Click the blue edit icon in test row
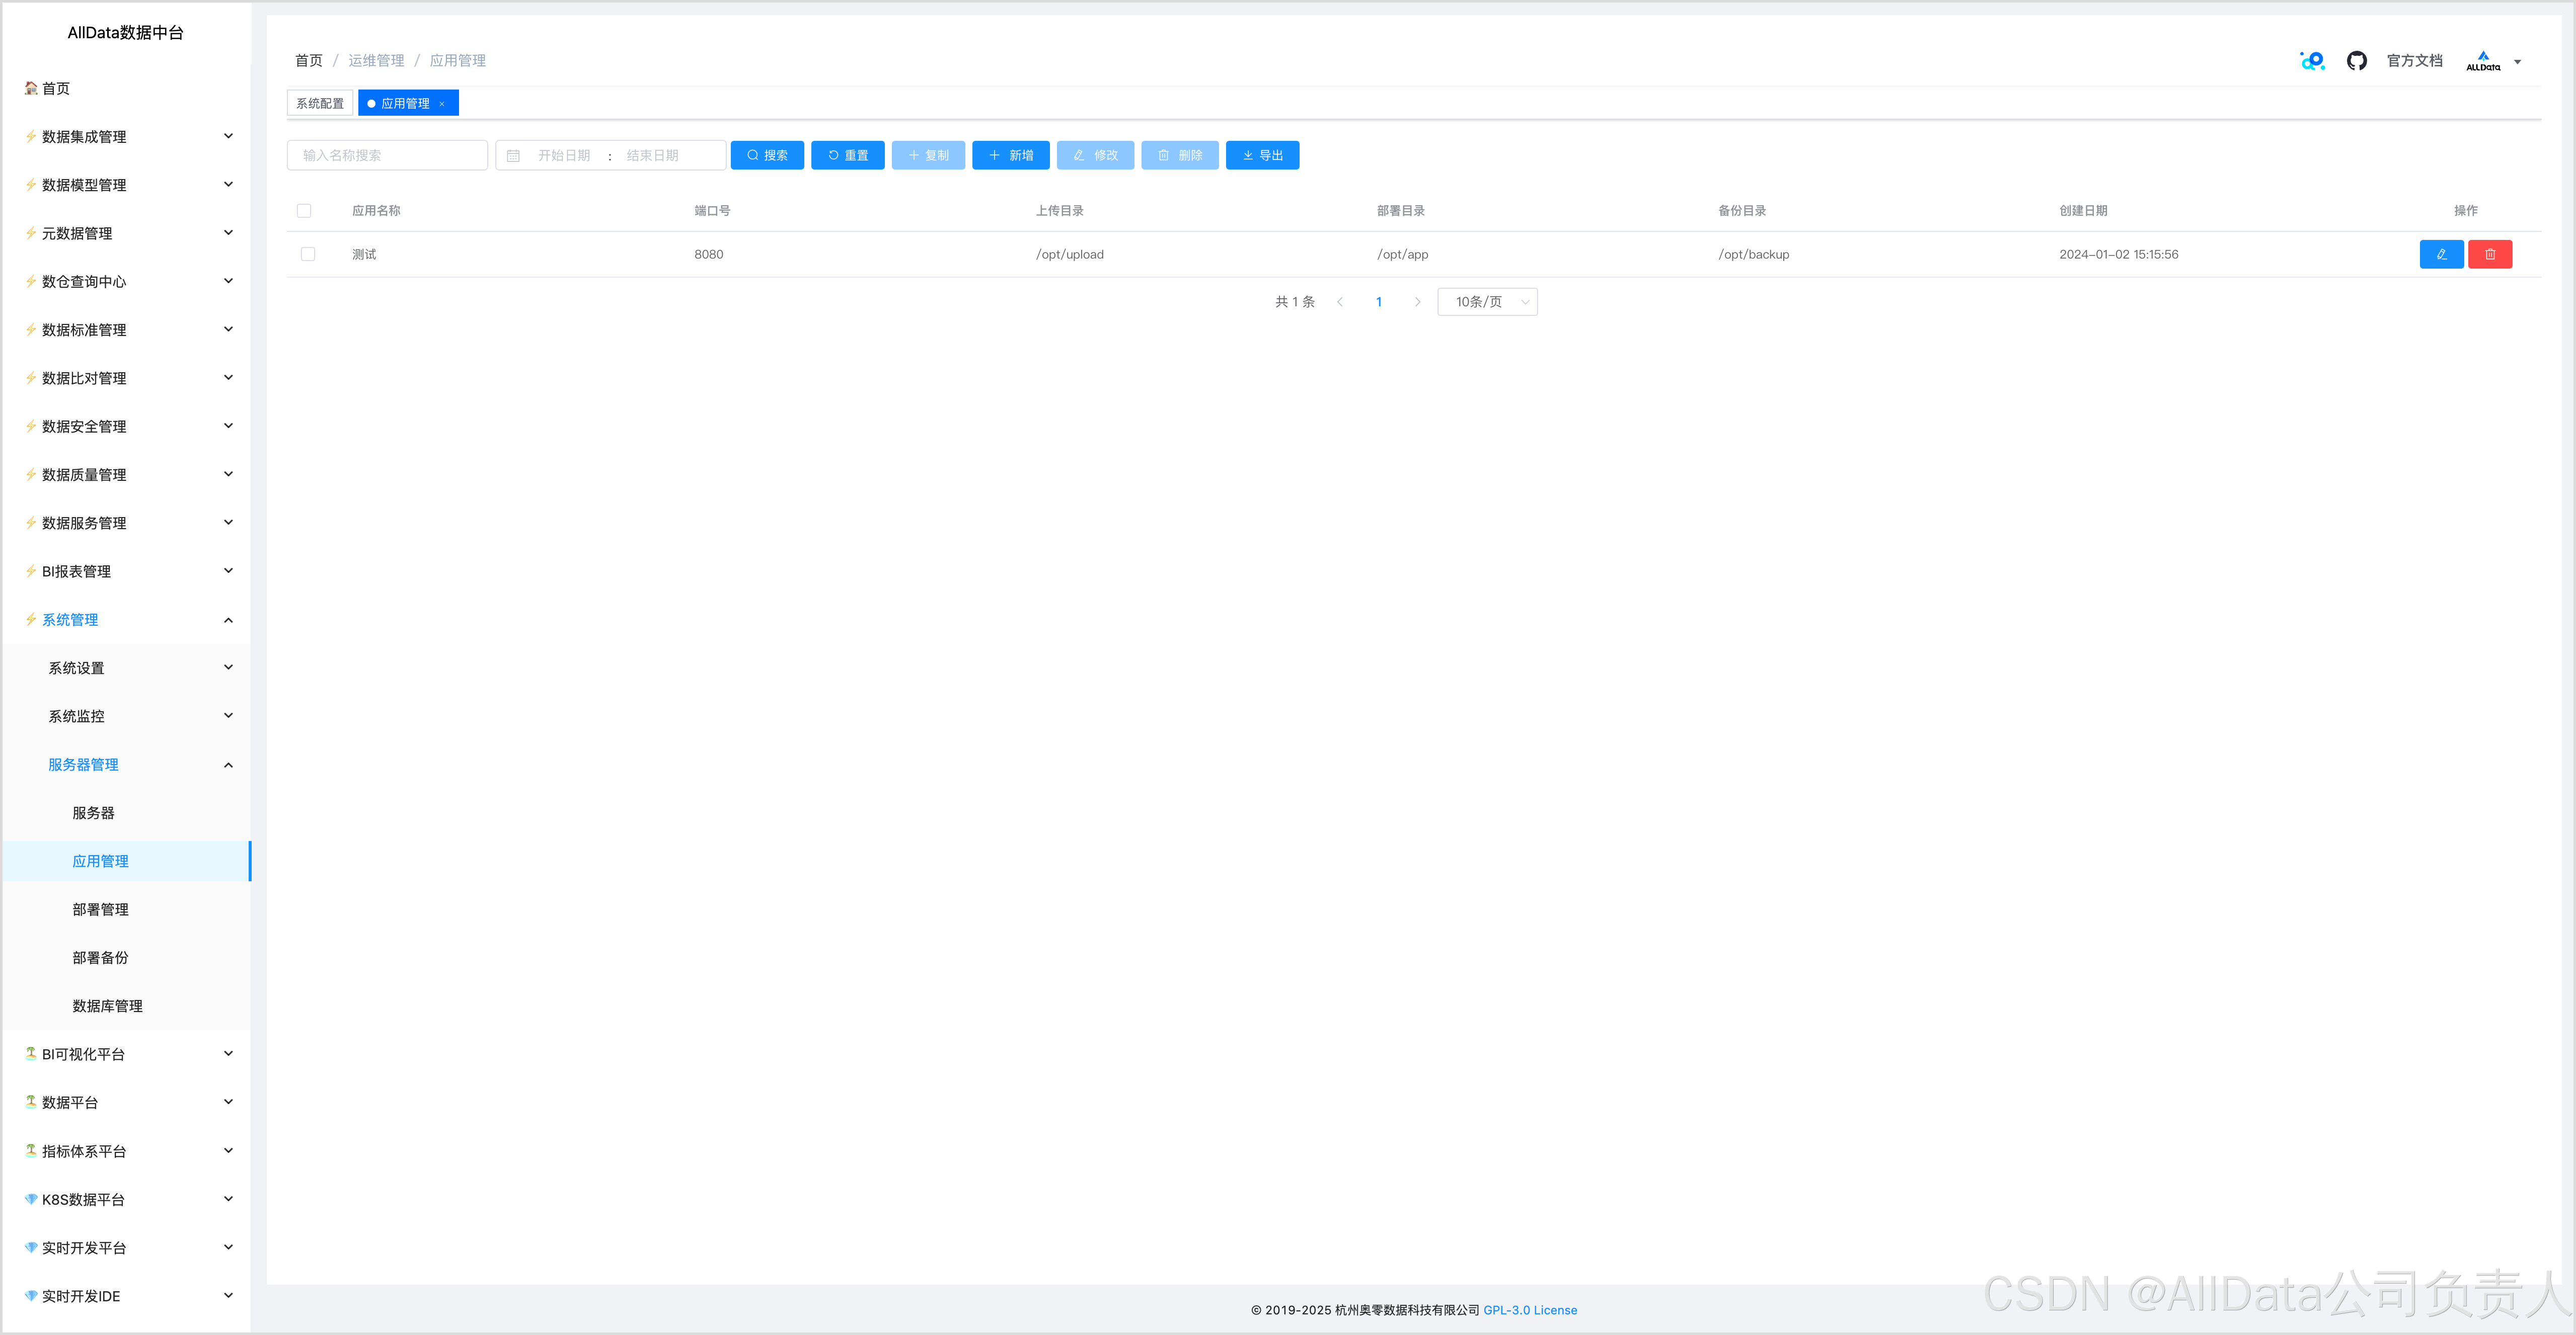This screenshot has height=1335, width=2576. pyautogui.click(x=2441, y=255)
